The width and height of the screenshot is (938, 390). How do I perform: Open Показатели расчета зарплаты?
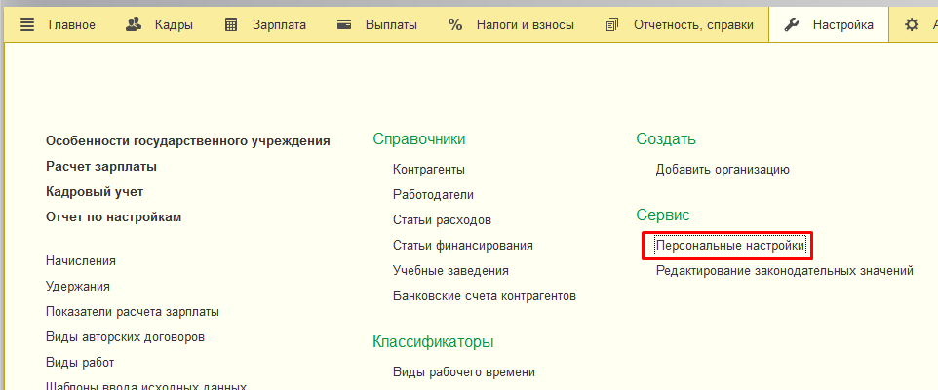coord(133,312)
